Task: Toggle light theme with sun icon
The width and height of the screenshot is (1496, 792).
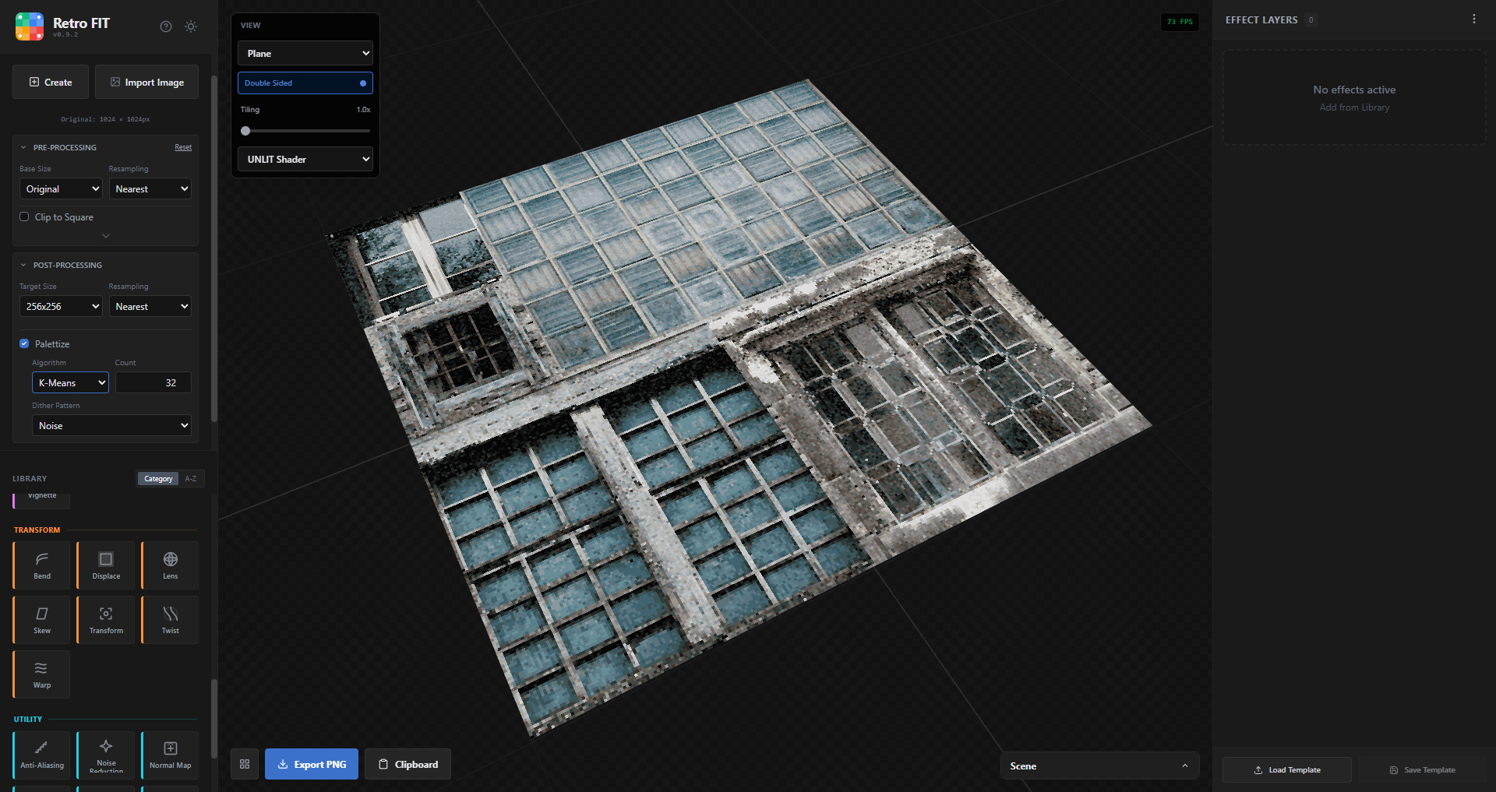Action: [191, 26]
